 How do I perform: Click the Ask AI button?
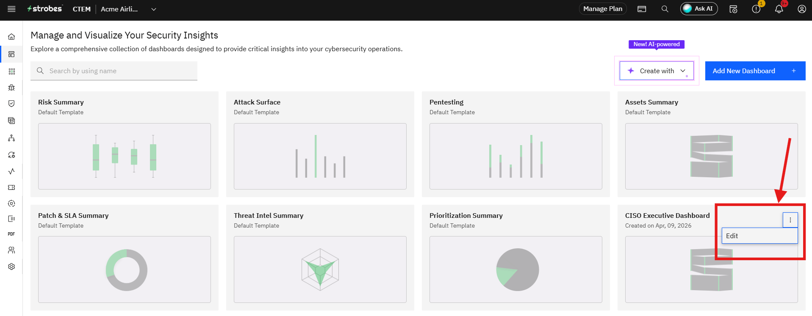(699, 9)
